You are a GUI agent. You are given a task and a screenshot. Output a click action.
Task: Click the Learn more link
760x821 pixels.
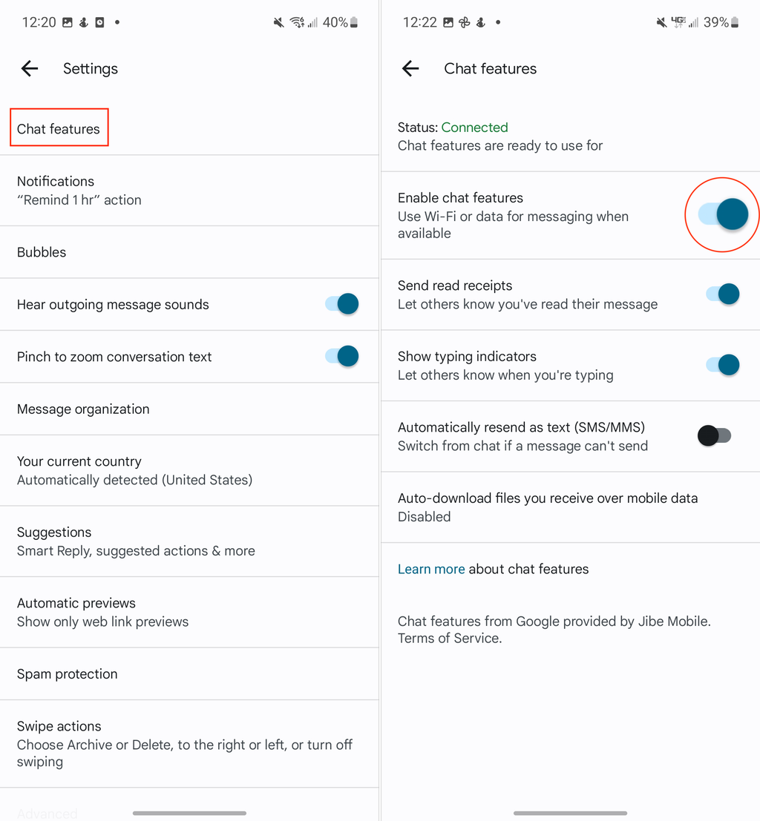pyautogui.click(x=431, y=569)
